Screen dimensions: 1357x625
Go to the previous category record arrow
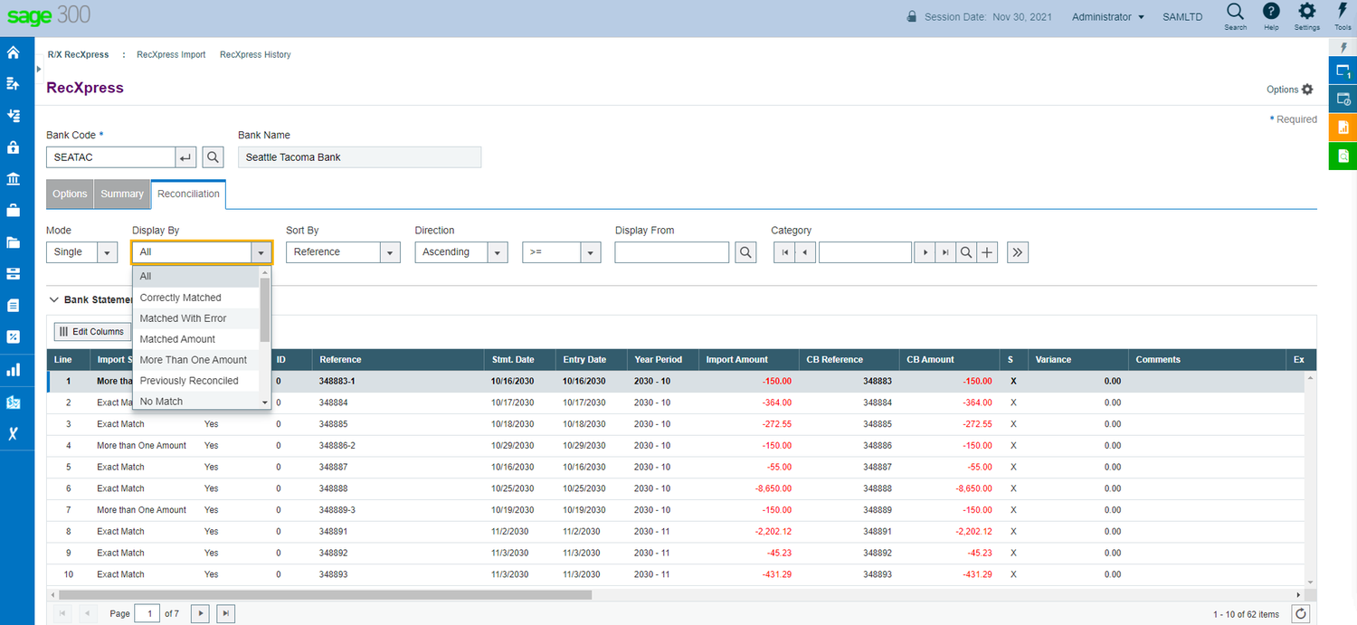[805, 252]
